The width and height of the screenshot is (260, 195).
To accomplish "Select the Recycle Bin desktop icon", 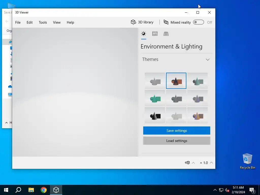I will click(x=247, y=161).
